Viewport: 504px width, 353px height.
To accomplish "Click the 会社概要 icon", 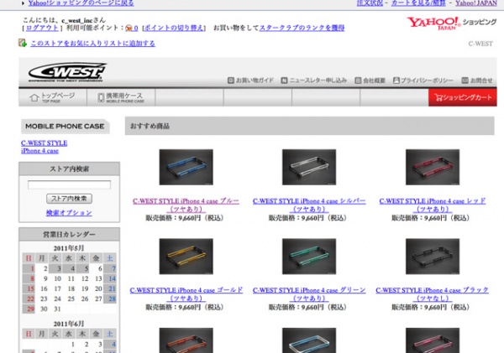I will [358, 80].
